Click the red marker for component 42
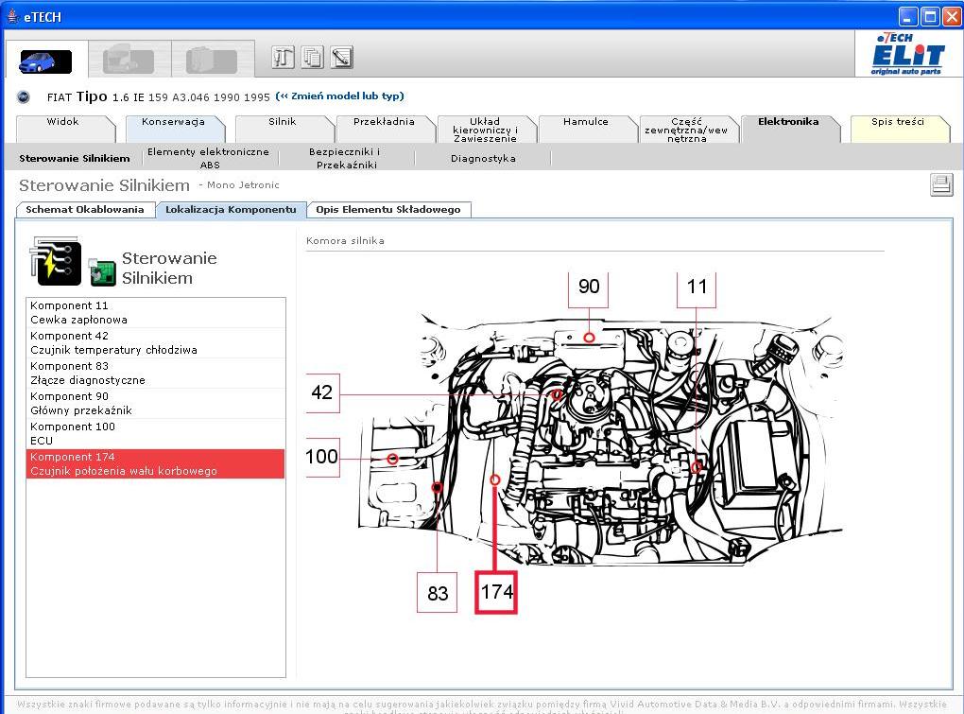 tap(557, 394)
